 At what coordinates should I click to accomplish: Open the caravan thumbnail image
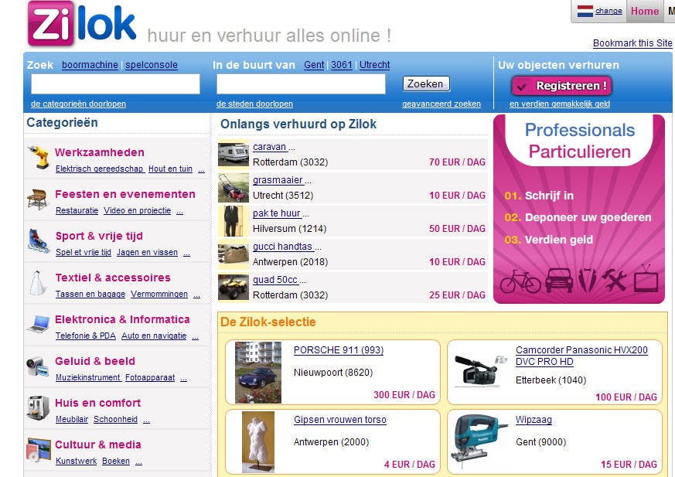click(234, 154)
